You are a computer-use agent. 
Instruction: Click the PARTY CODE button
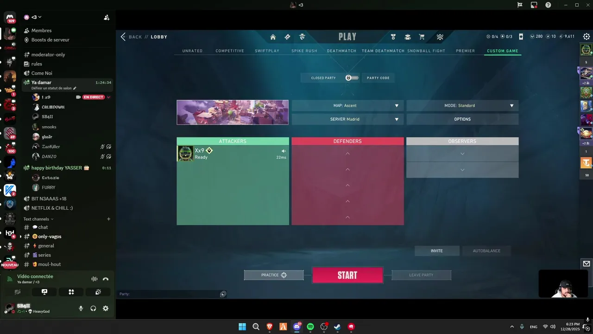(378, 78)
